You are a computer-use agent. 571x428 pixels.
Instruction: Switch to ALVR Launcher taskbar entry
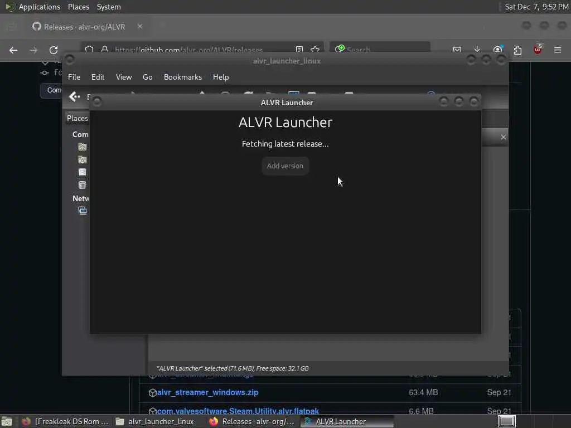347,421
